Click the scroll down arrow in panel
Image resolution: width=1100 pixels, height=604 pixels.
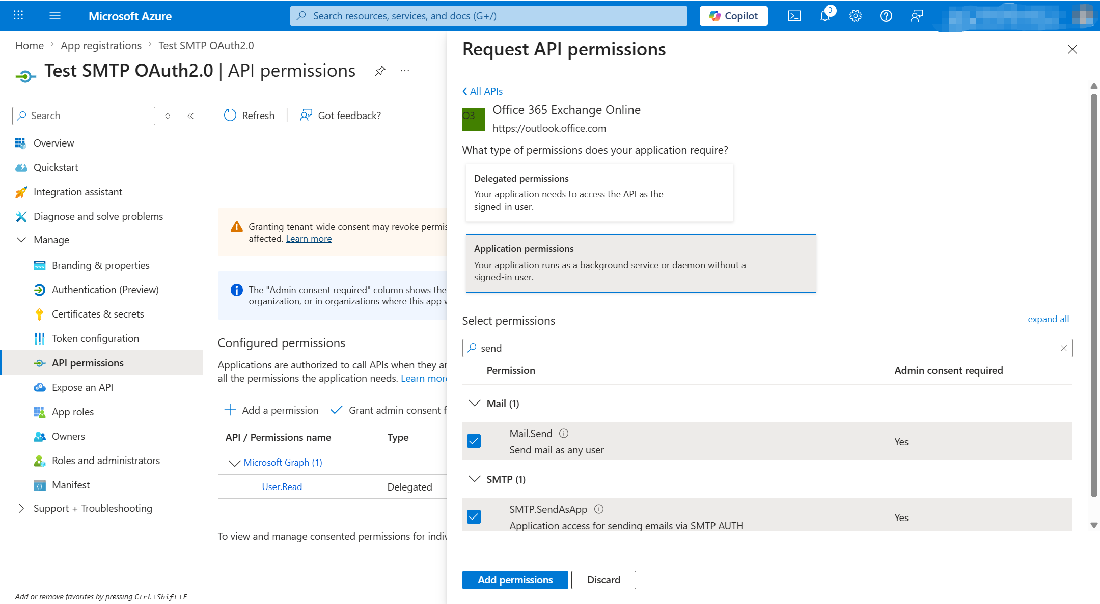pyautogui.click(x=1094, y=525)
